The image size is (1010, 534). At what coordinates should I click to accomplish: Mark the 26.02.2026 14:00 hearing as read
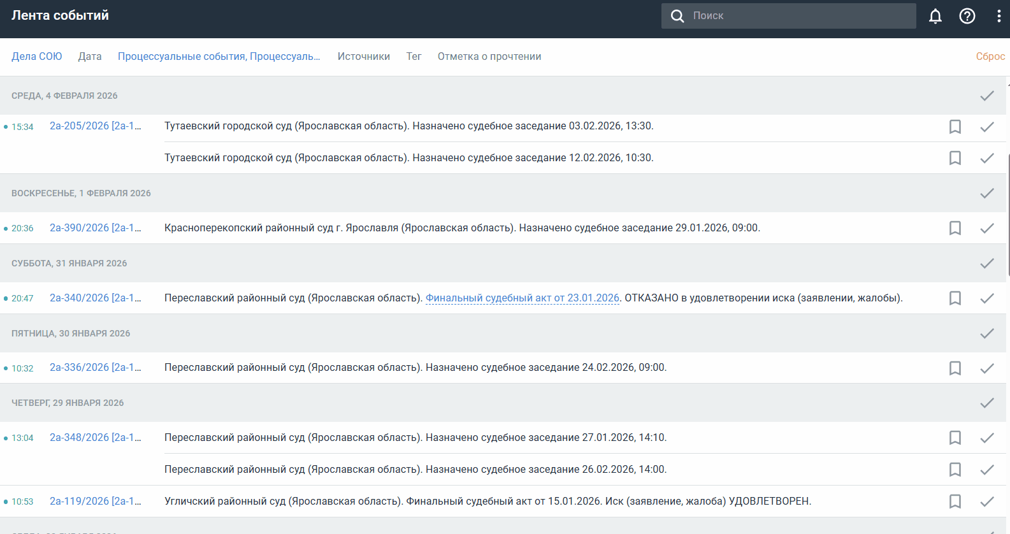(x=986, y=470)
